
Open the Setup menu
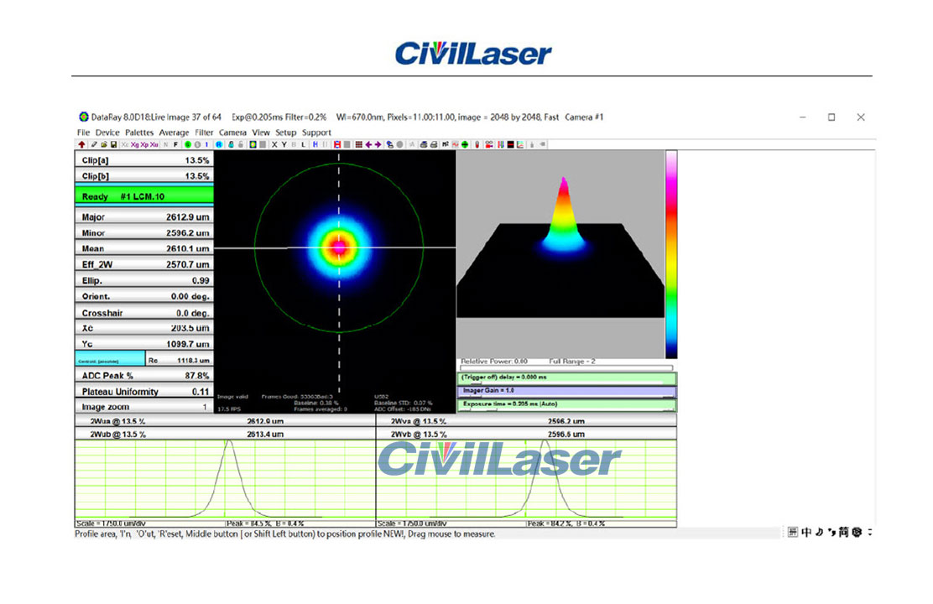(286, 133)
